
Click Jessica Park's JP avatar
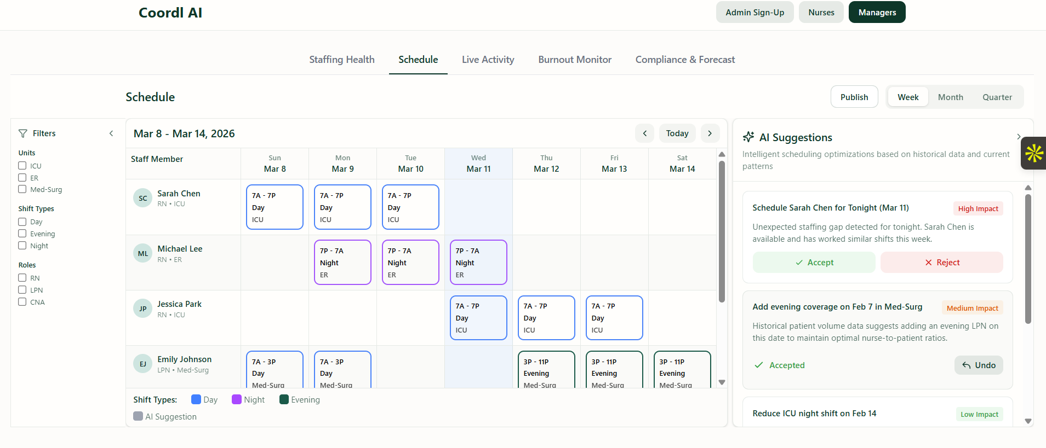pyautogui.click(x=142, y=309)
